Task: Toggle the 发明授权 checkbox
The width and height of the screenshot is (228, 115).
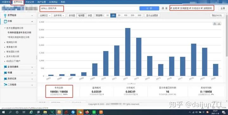Action: 202,8
